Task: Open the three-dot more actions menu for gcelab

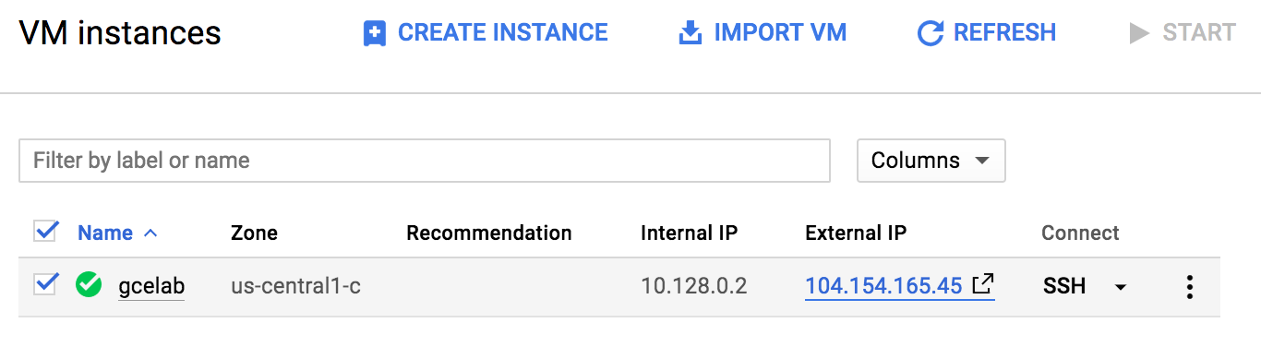Action: click(x=1189, y=287)
